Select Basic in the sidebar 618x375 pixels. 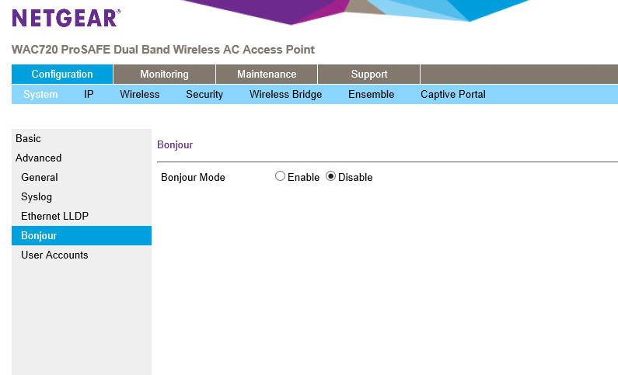tap(29, 138)
